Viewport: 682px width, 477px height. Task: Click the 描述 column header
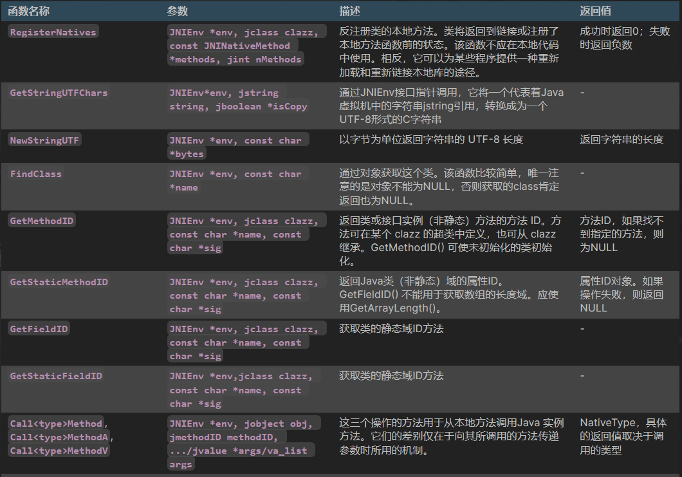[350, 11]
